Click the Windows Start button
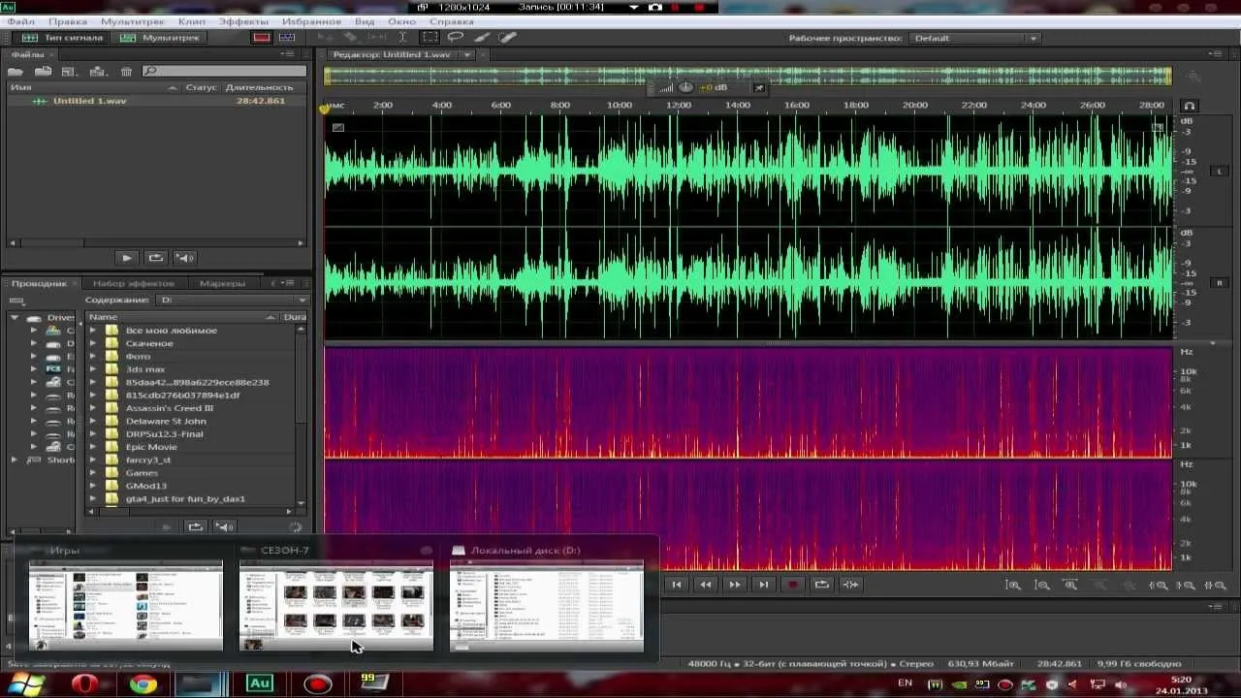The width and height of the screenshot is (1241, 698). pyautogui.click(x=26, y=684)
